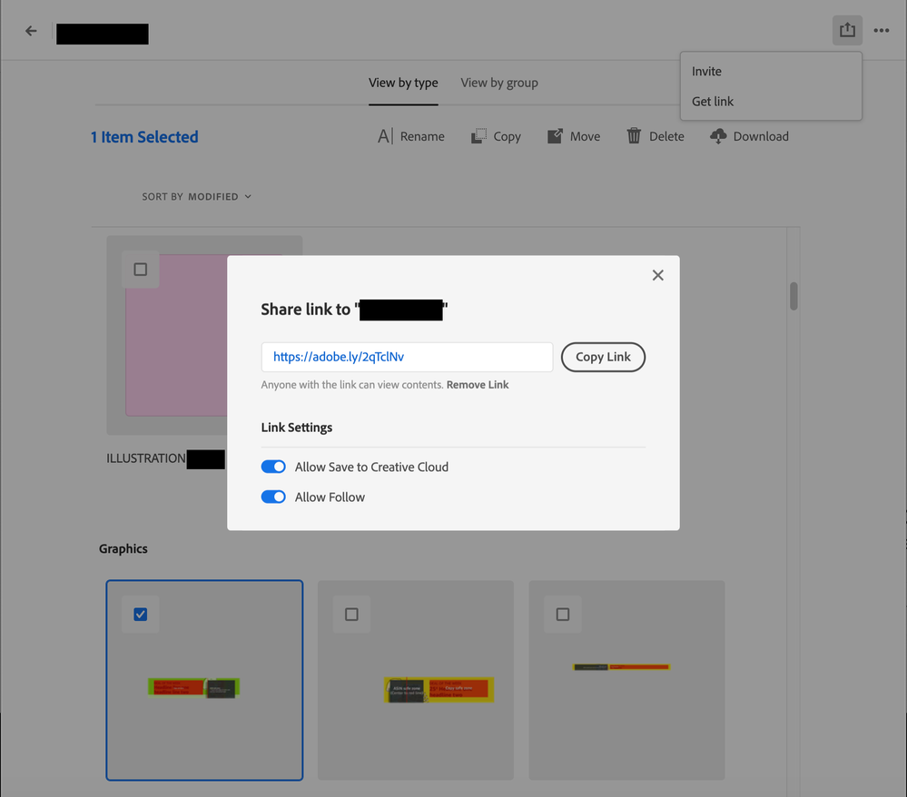Switch to the View by group tab
Screen dimensions: 907x797
498,83
